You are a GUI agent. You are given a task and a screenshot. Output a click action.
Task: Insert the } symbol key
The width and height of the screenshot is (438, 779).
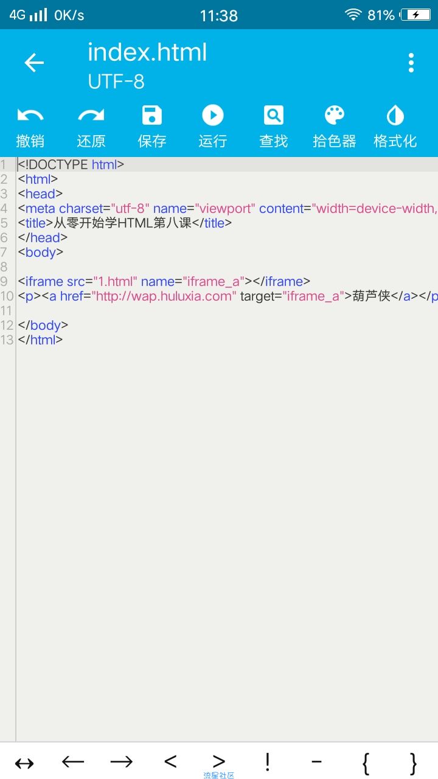[414, 763]
